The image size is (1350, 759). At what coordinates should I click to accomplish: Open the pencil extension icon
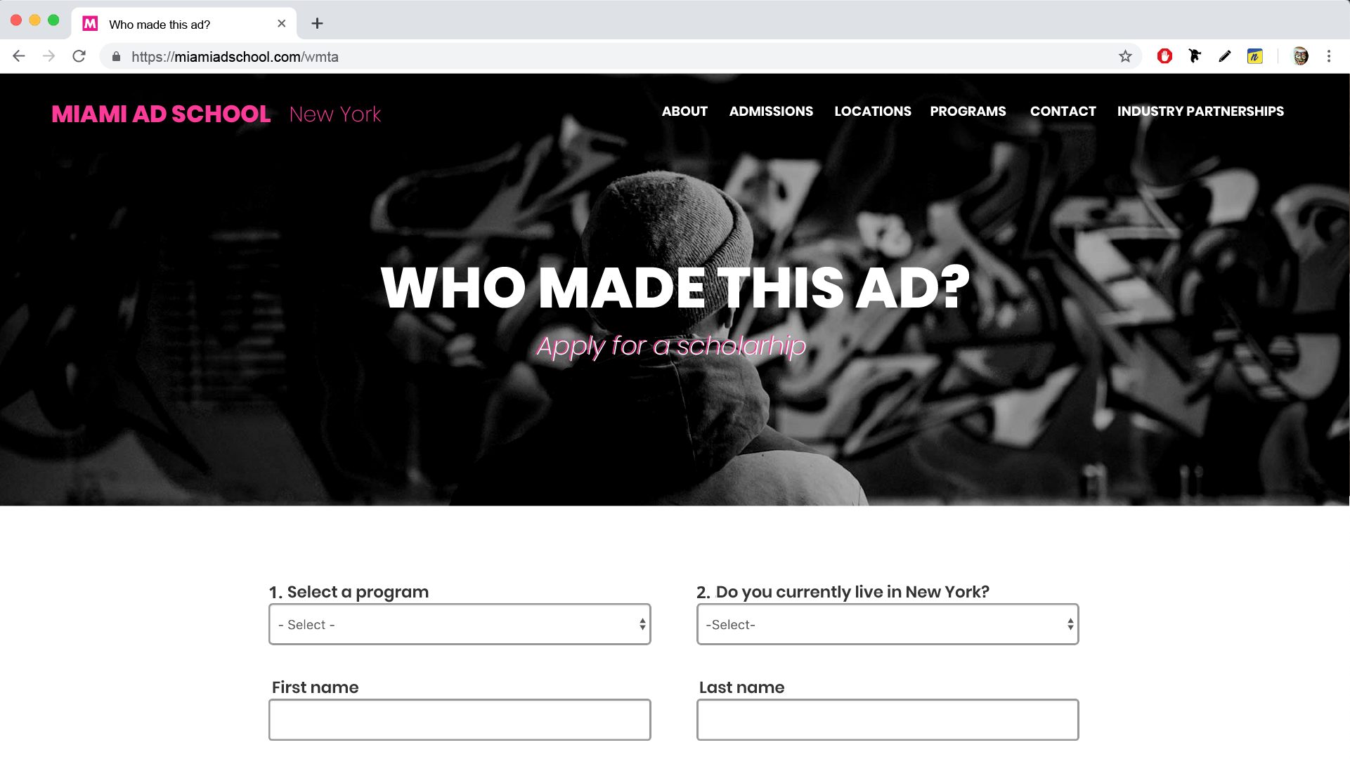[x=1225, y=56]
